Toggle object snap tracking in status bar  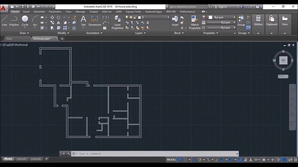click(217, 160)
